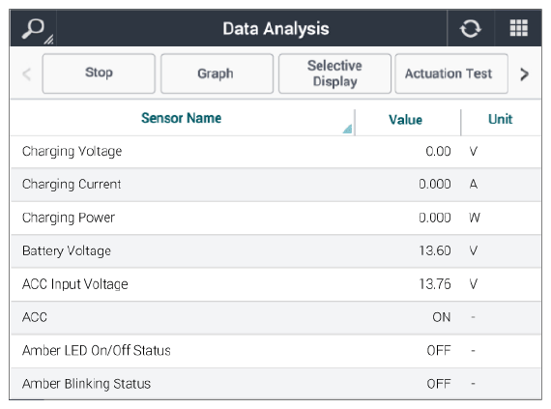Sort by the Value column header

pos(406,120)
